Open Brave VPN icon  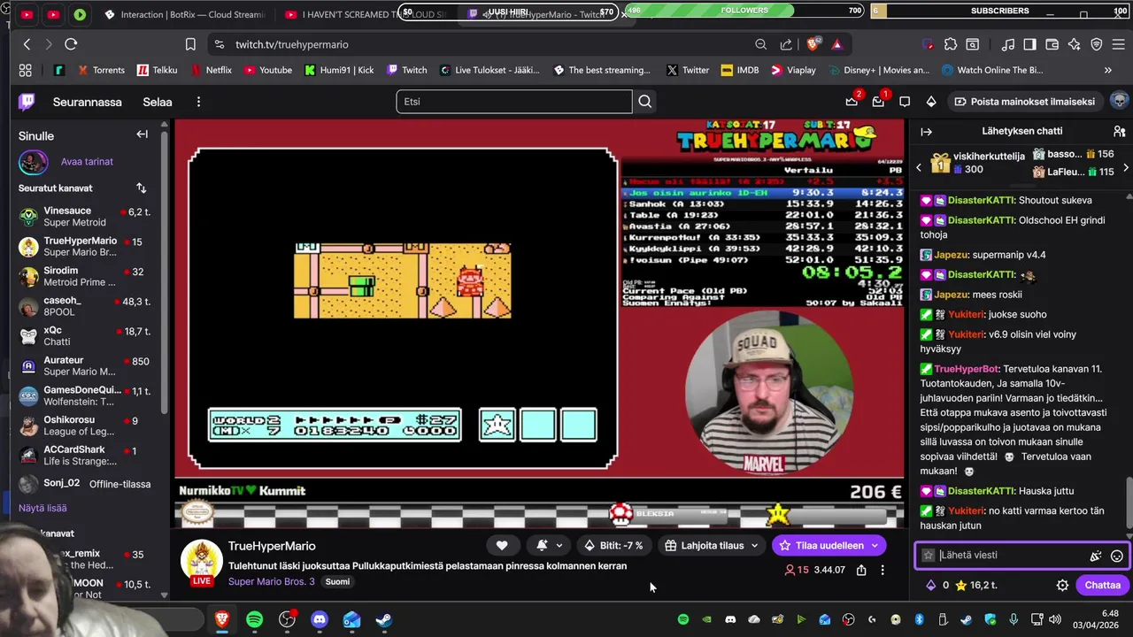(1097, 44)
